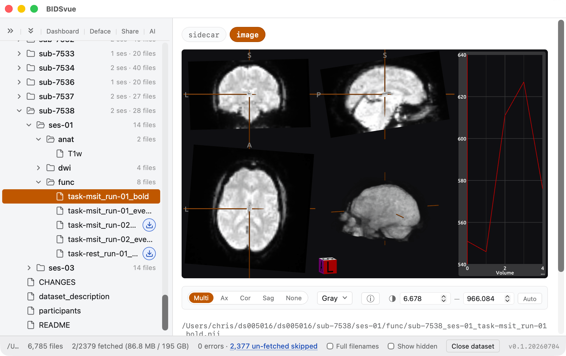The width and height of the screenshot is (566, 356).
Task: Increment the minimum intensity 6.678 stepper
Action: click(443, 296)
